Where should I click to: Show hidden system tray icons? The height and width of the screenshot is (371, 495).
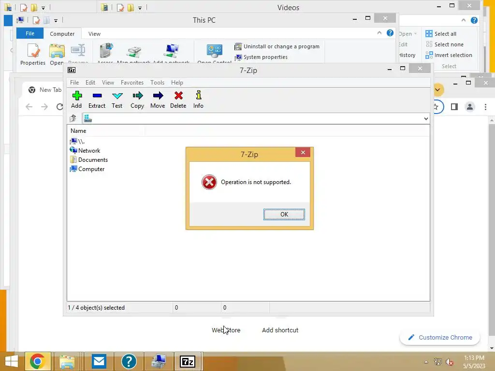click(426, 362)
